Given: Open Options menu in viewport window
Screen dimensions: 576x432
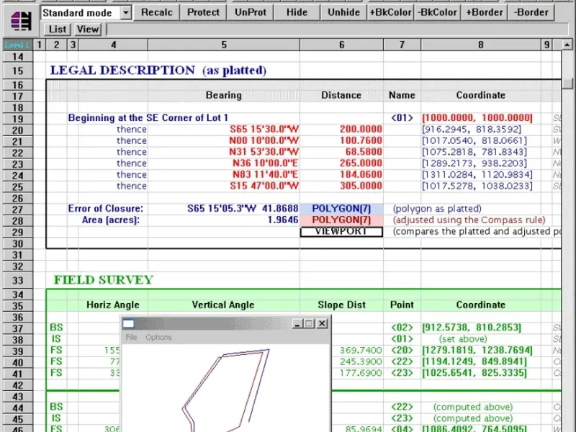Looking at the screenshot, I should coord(158,337).
